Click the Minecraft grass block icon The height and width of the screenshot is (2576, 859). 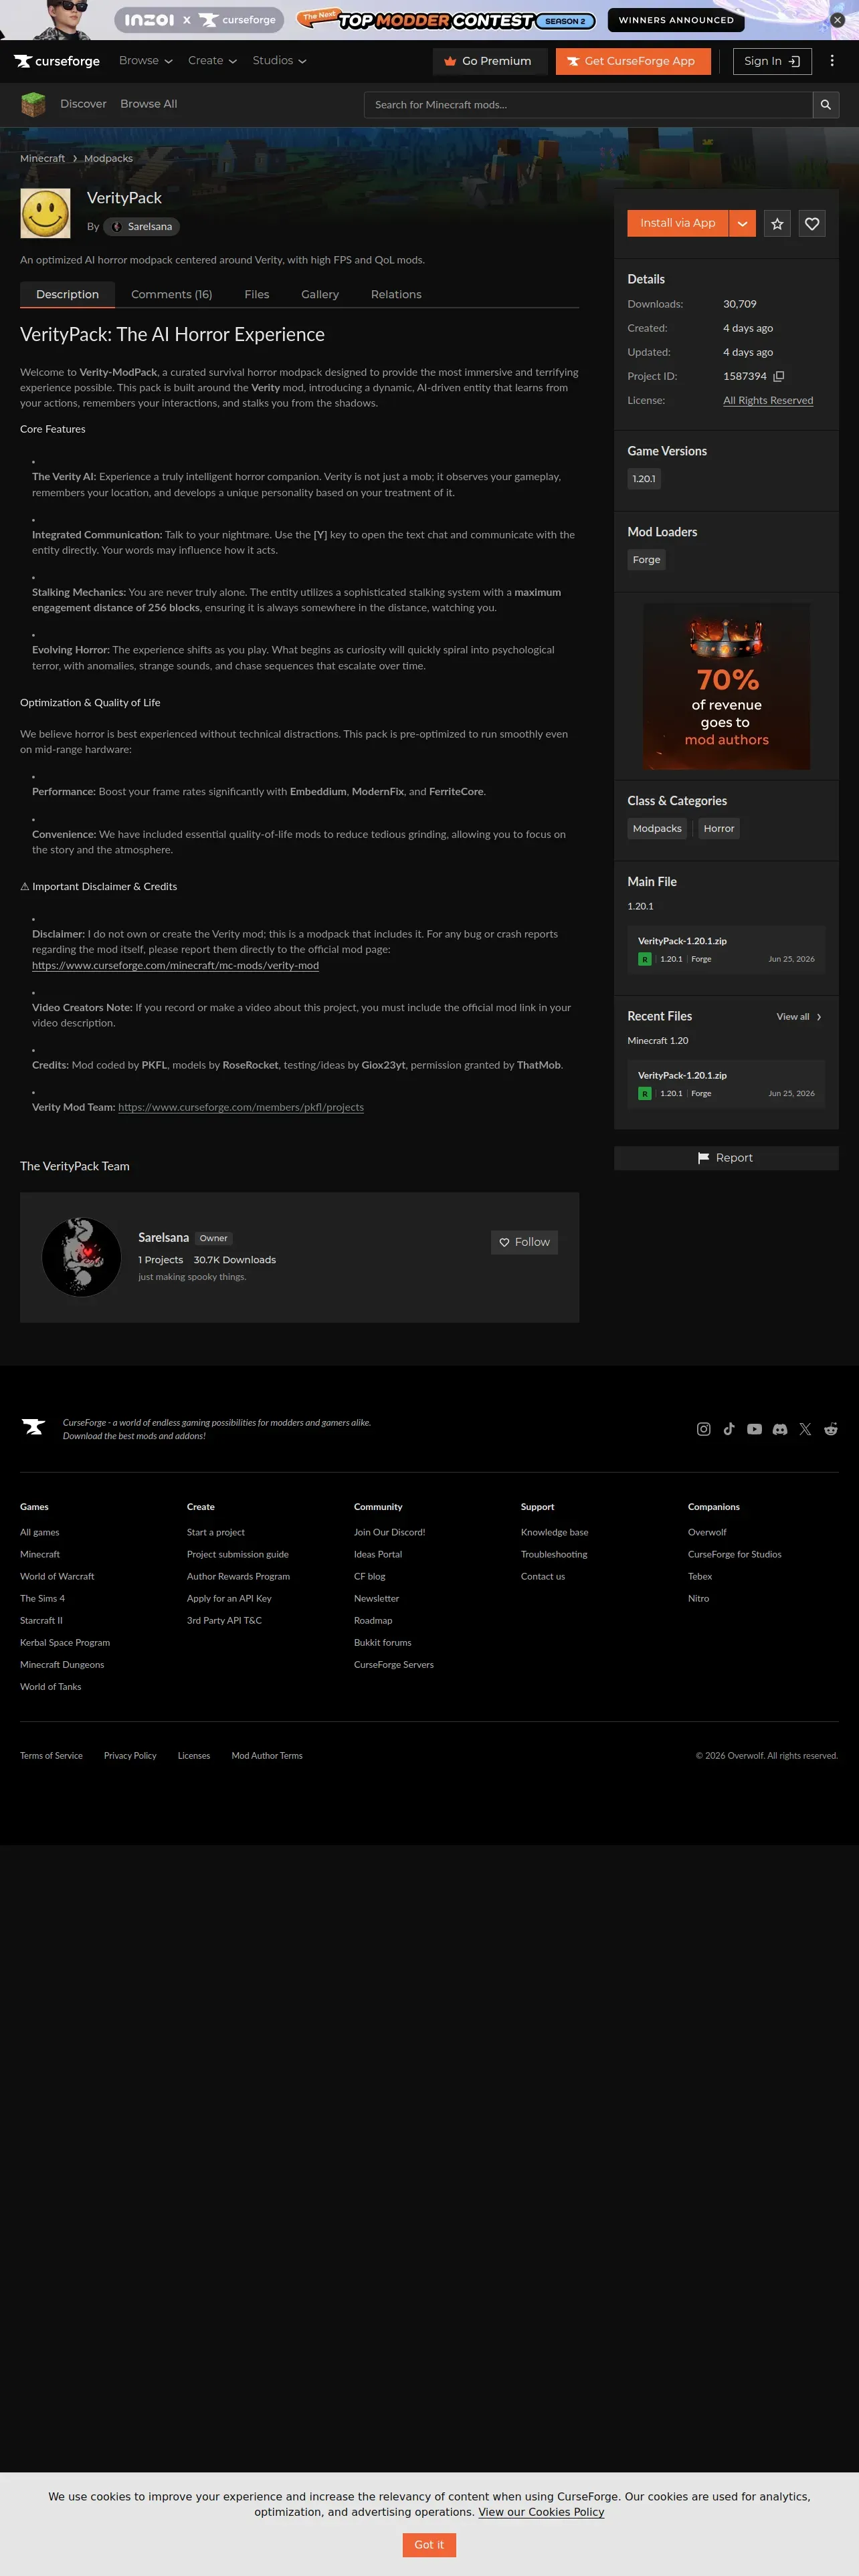pos(33,104)
